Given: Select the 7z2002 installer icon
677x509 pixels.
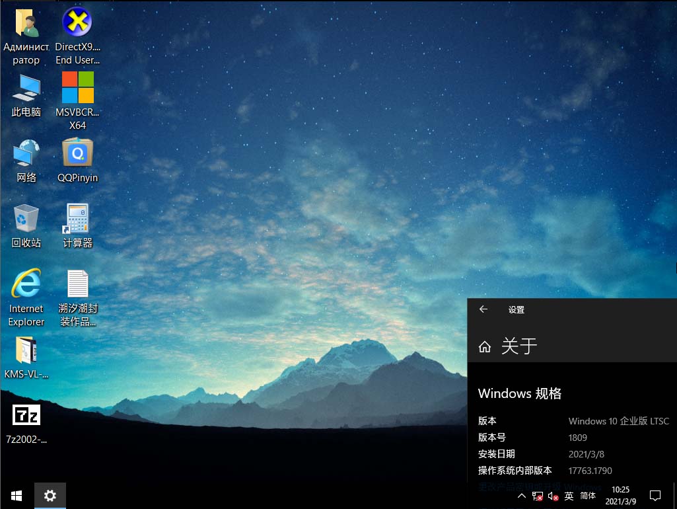Looking at the screenshot, I should pyautogui.click(x=26, y=415).
